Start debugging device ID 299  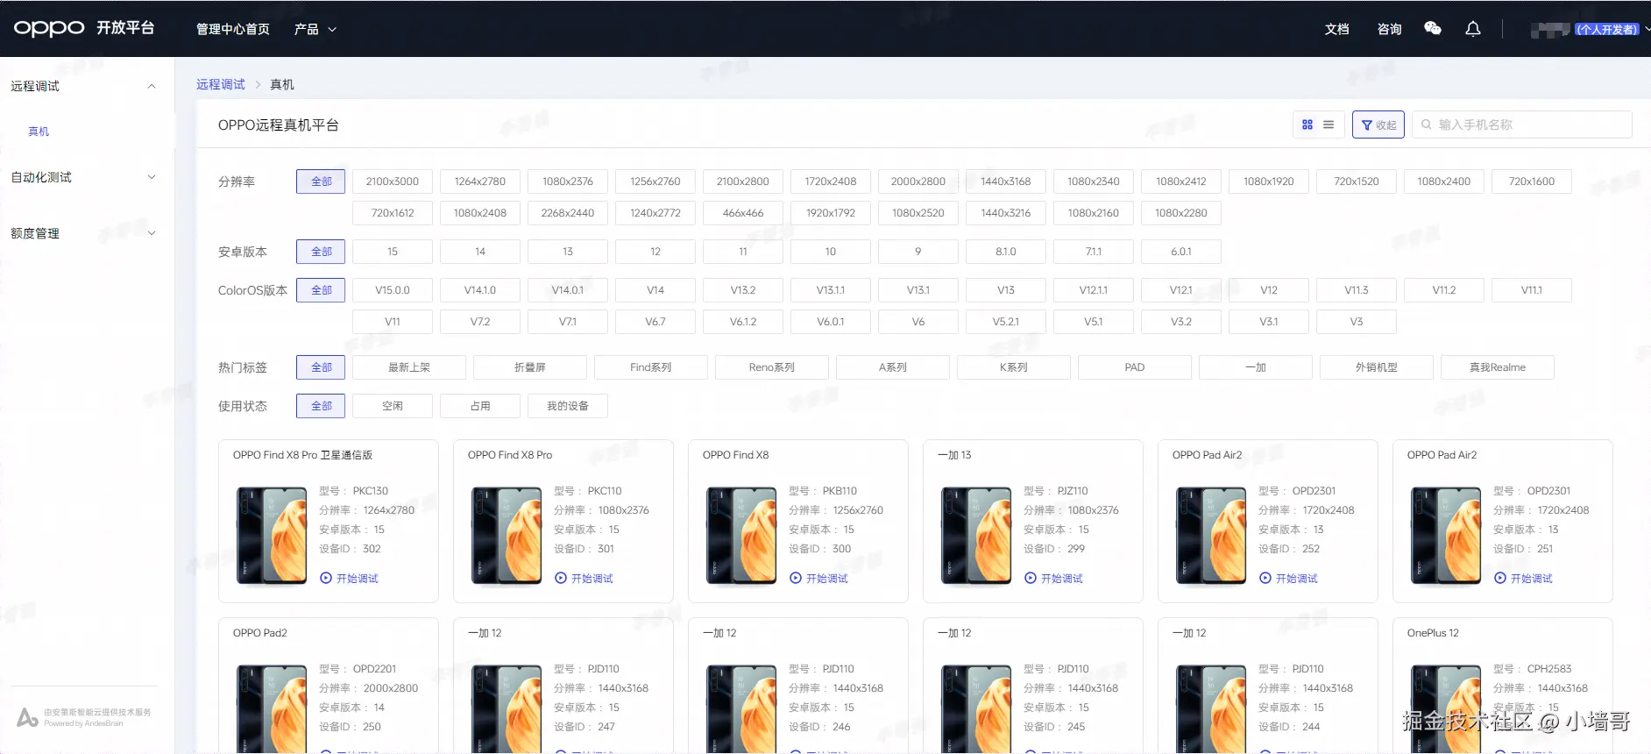1053,579
